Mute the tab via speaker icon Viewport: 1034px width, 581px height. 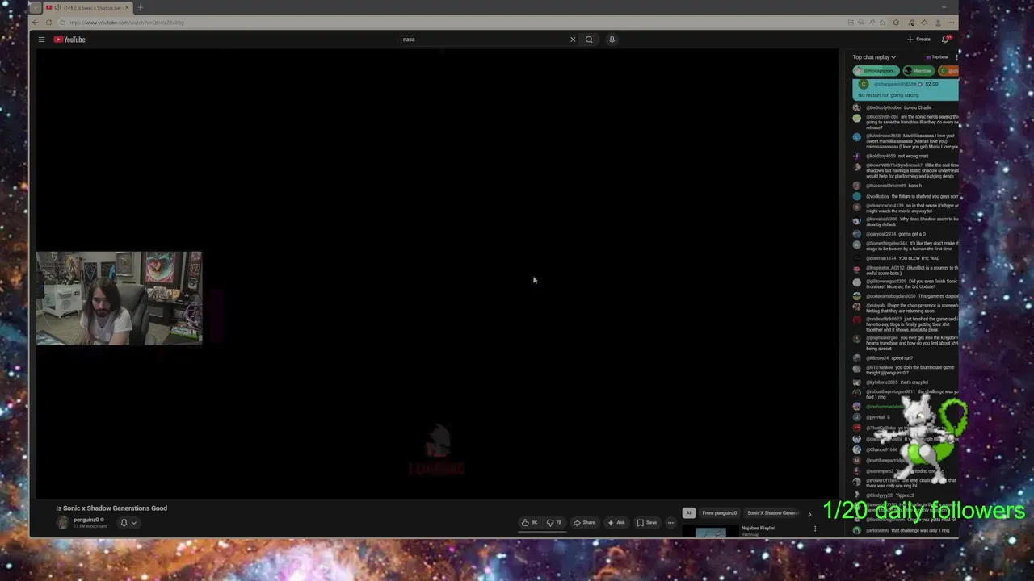point(57,8)
